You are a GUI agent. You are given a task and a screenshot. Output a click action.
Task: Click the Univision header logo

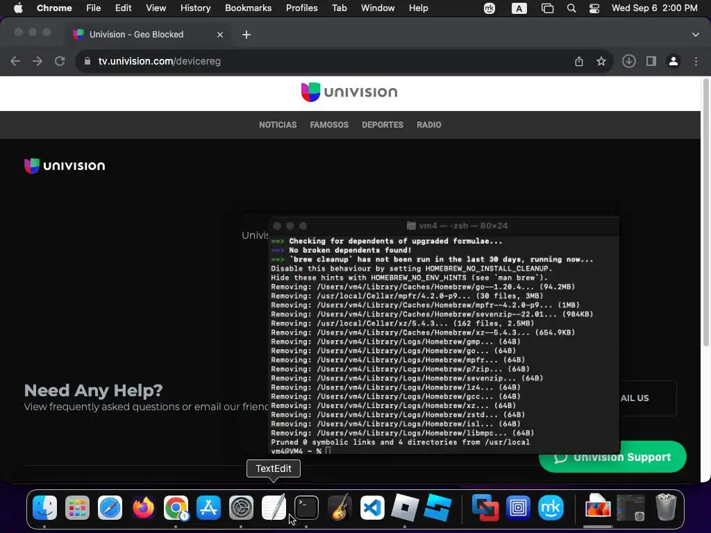point(349,92)
